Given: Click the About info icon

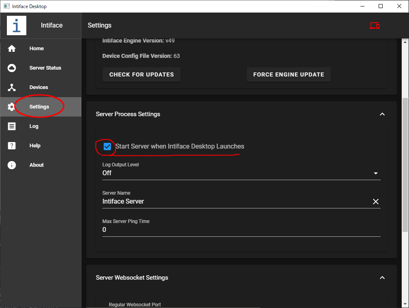Looking at the screenshot, I should pos(12,165).
